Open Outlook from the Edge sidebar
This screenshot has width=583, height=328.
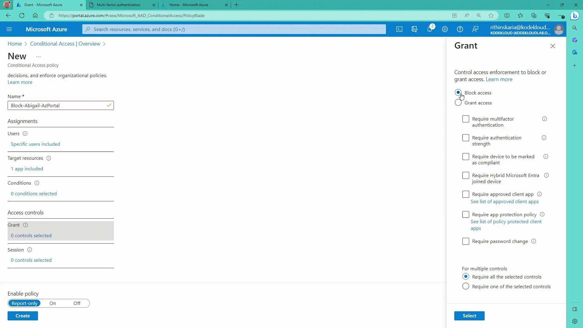pyautogui.click(x=575, y=52)
